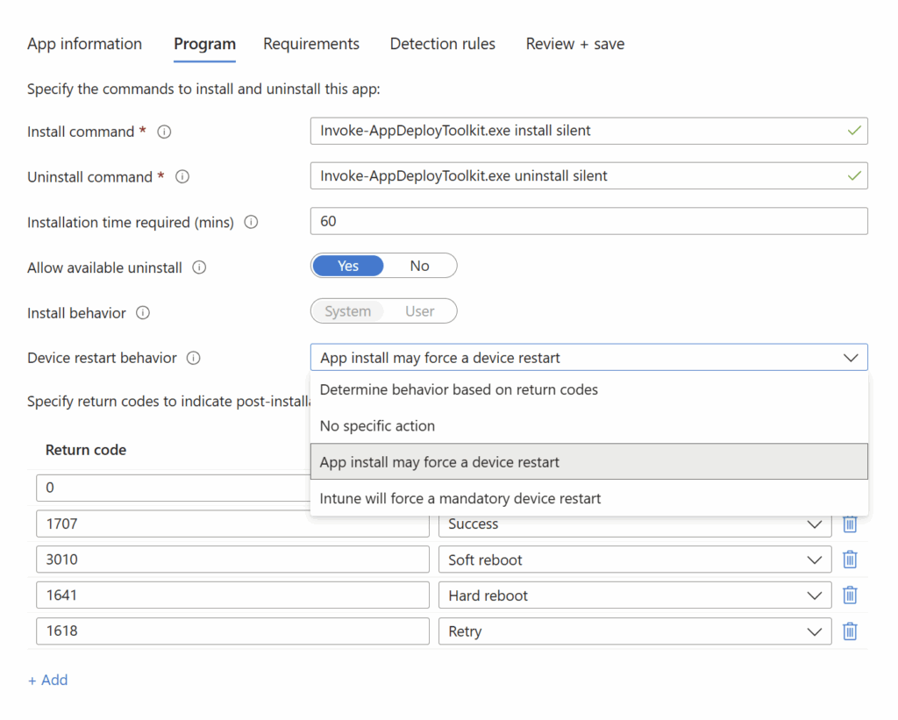Click the info icon beside Uninstall command

tap(182, 176)
